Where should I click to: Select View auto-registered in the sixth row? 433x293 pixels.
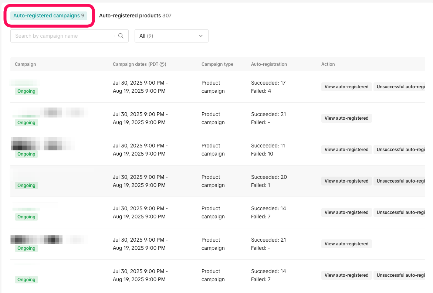coord(346,244)
